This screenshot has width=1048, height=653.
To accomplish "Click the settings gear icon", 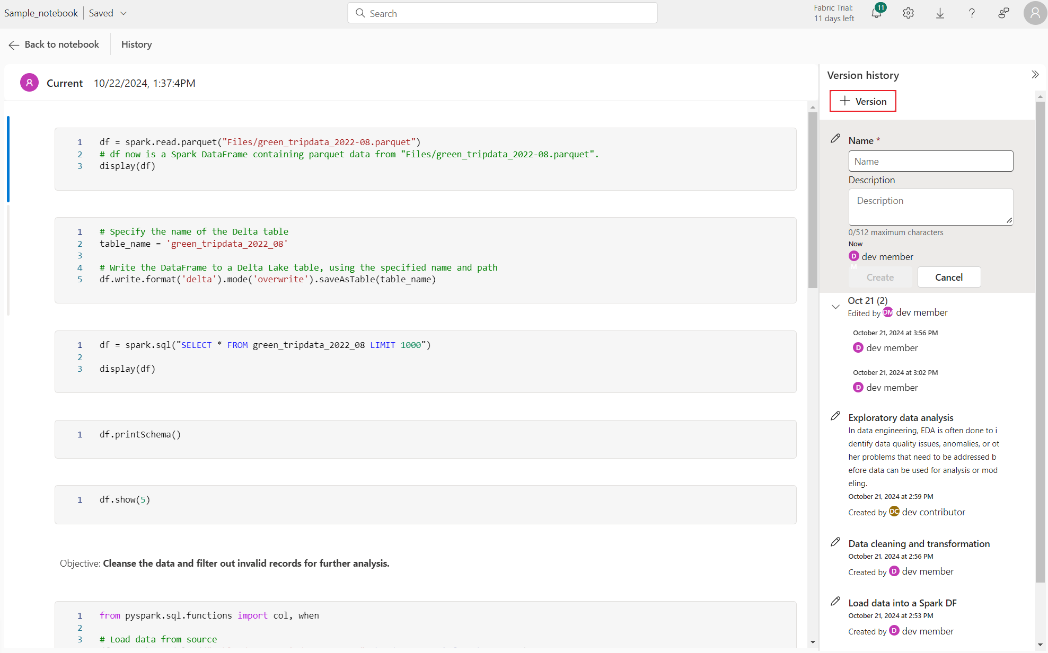I will [x=908, y=13].
